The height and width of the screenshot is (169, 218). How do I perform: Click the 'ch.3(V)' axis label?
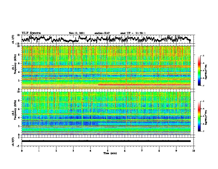coord(13,142)
